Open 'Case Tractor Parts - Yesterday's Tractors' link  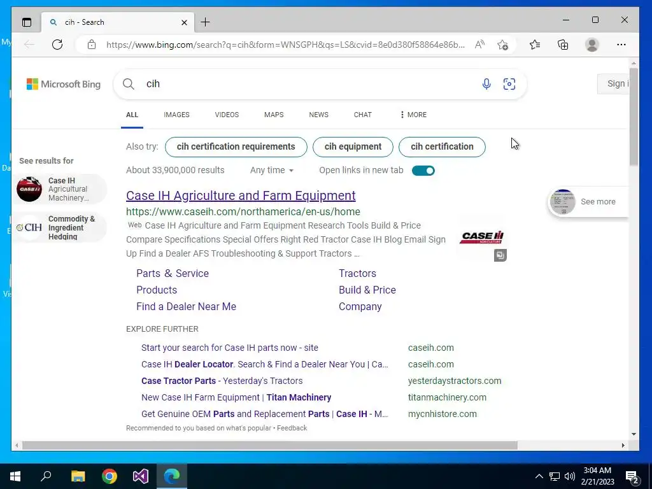point(222,381)
